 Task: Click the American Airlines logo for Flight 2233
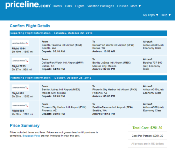click(x=20, y=60)
